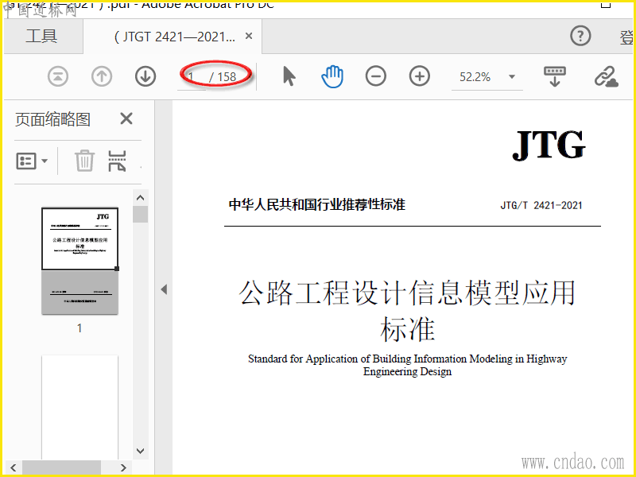Show previous page with up arrow
636x477 pixels.
[102, 76]
